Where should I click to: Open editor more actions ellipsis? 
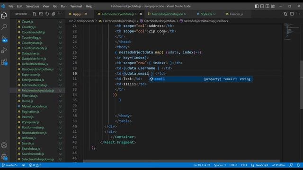298,14
